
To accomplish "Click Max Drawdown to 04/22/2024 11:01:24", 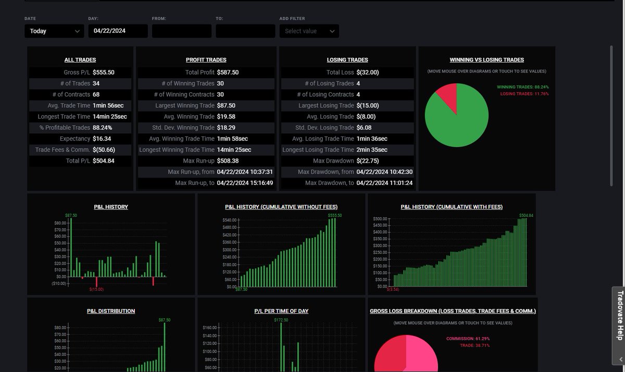I will coord(385,183).
